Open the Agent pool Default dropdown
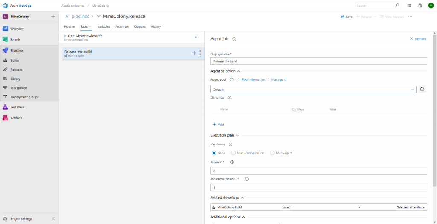 pos(313,90)
